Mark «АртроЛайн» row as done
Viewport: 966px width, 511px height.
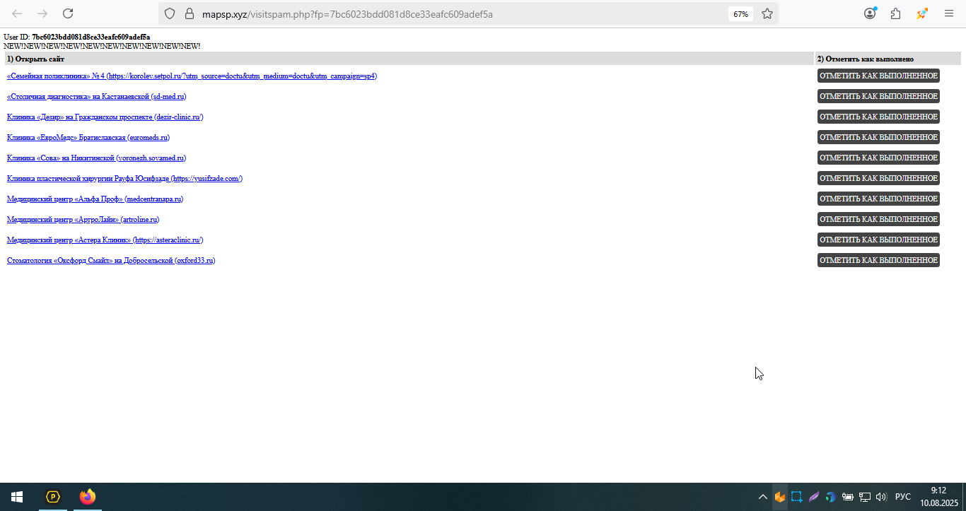click(x=878, y=219)
